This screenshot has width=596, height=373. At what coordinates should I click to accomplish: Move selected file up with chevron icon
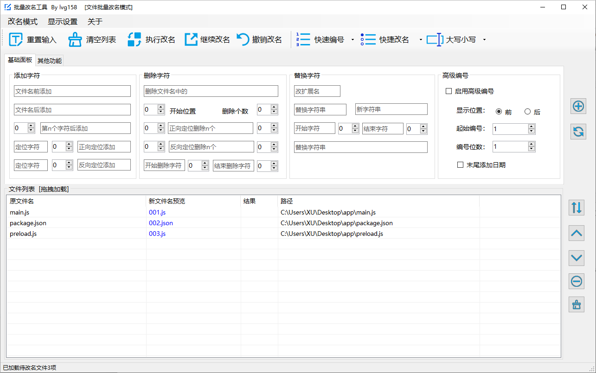pos(577,233)
